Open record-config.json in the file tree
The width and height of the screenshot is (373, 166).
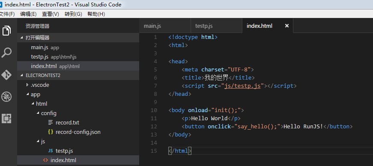tap(78, 132)
